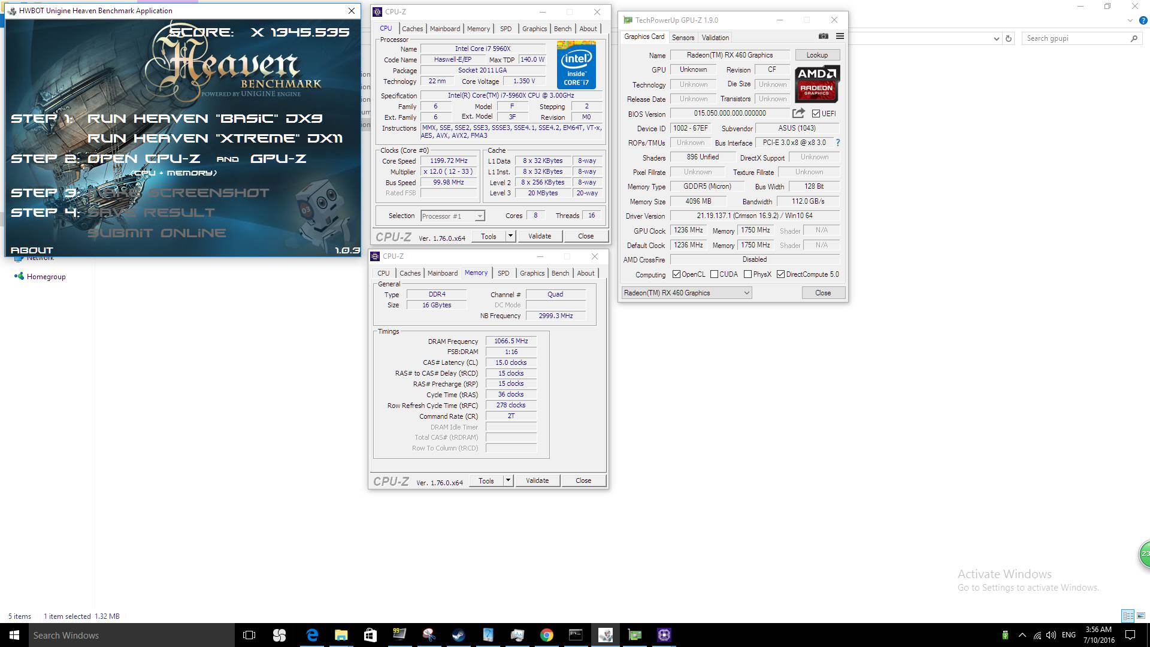1150x647 pixels.
Task: Click the Search Windows taskbar box
Action: click(x=131, y=635)
